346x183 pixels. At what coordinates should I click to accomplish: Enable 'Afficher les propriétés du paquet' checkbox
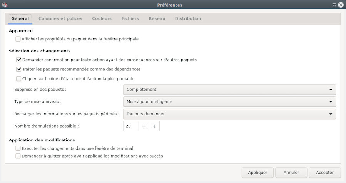(x=18, y=39)
